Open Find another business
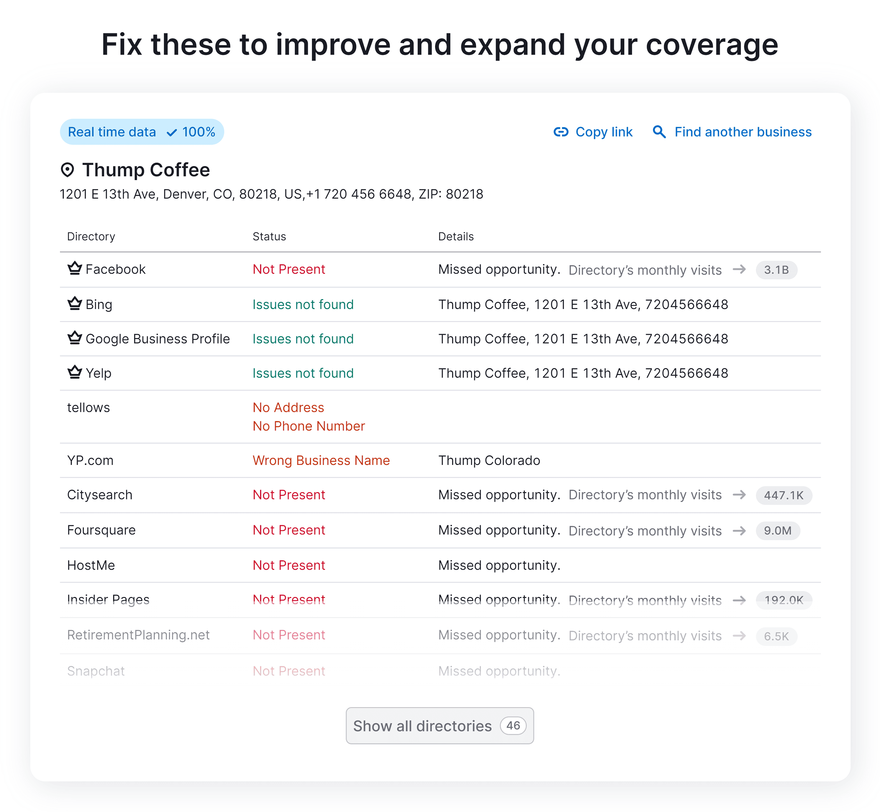Image resolution: width=880 pixels, height=812 pixels. pos(742,132)
